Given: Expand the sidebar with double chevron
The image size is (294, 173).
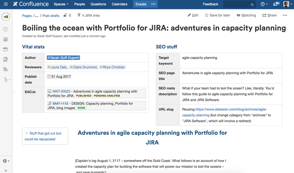Looking at the screenshot, I should tap(6, 171).
